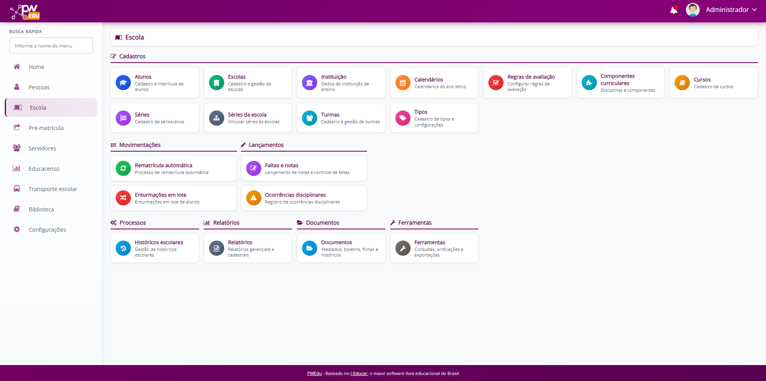Focus the Busca Rápida menu search field
Viewport: 766px width, 381px height.
tap(51, 46)
